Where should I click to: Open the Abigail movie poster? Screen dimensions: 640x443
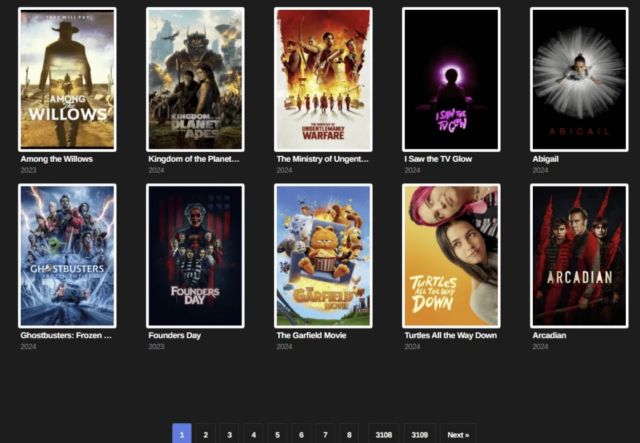(x=579, y=79)
